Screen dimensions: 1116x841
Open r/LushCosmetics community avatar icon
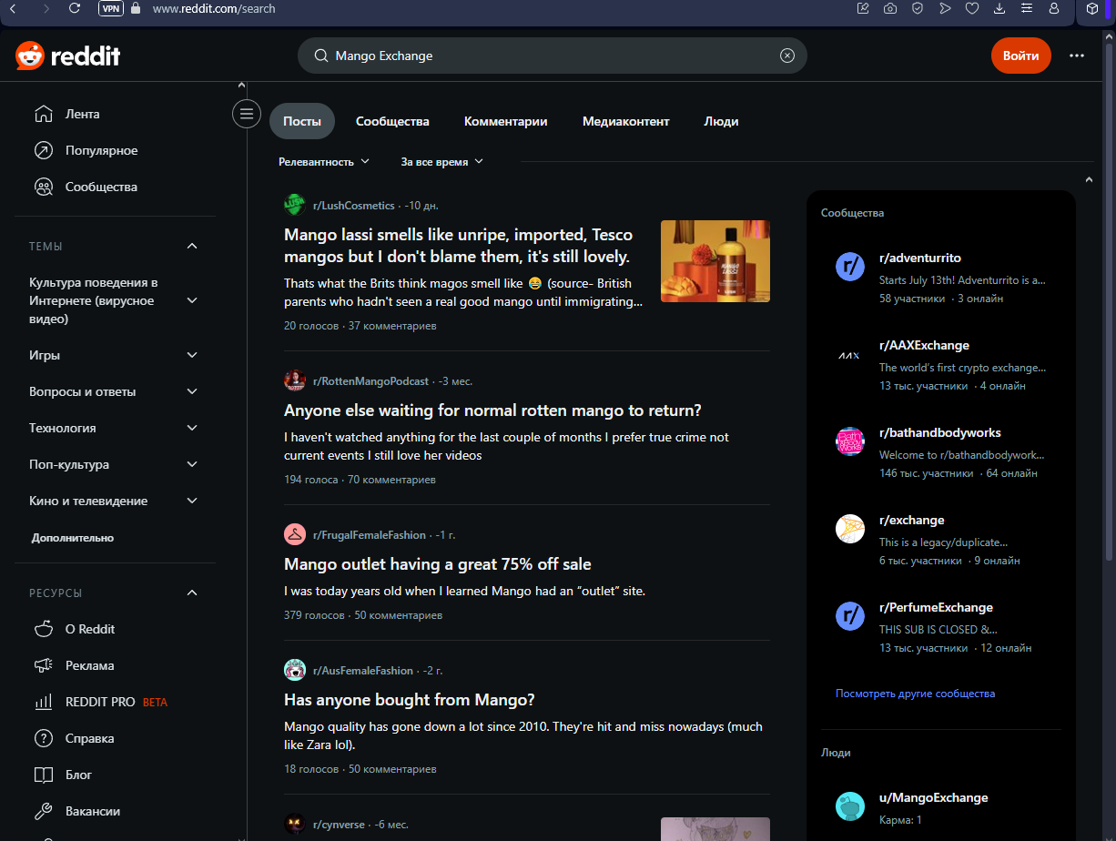pos(294,205)
